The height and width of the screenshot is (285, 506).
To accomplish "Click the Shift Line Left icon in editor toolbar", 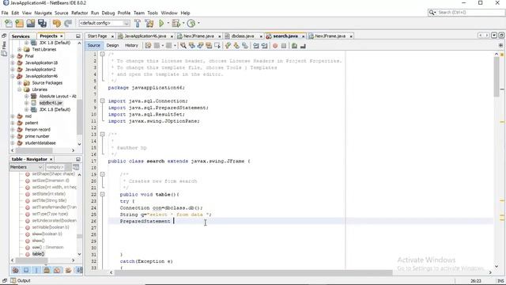I will click(256, 46).
